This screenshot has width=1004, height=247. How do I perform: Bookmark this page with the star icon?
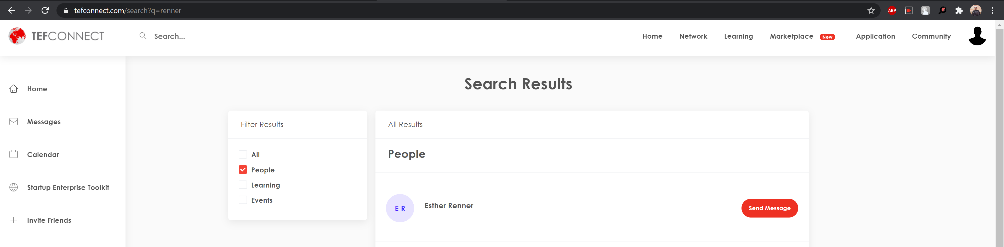pos(871,10)
